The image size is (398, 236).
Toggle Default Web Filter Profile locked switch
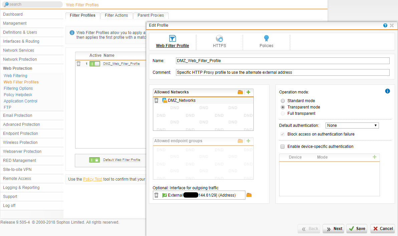(94, 160)
